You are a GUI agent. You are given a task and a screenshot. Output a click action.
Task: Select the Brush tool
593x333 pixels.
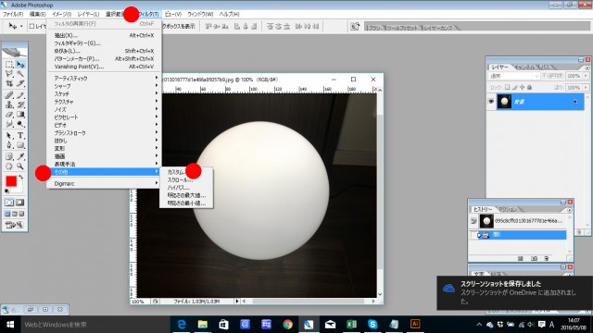click(x=20, y=95)
